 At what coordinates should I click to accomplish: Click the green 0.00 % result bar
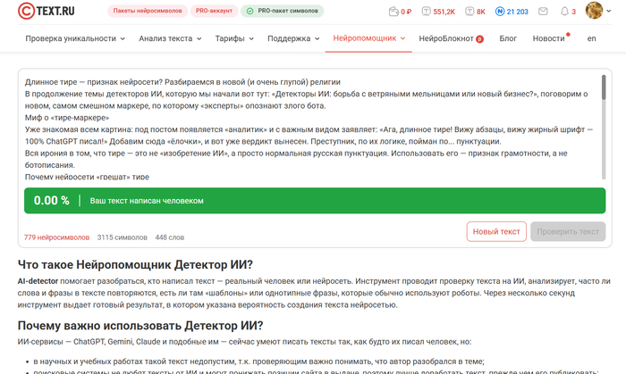pos(315,201)
